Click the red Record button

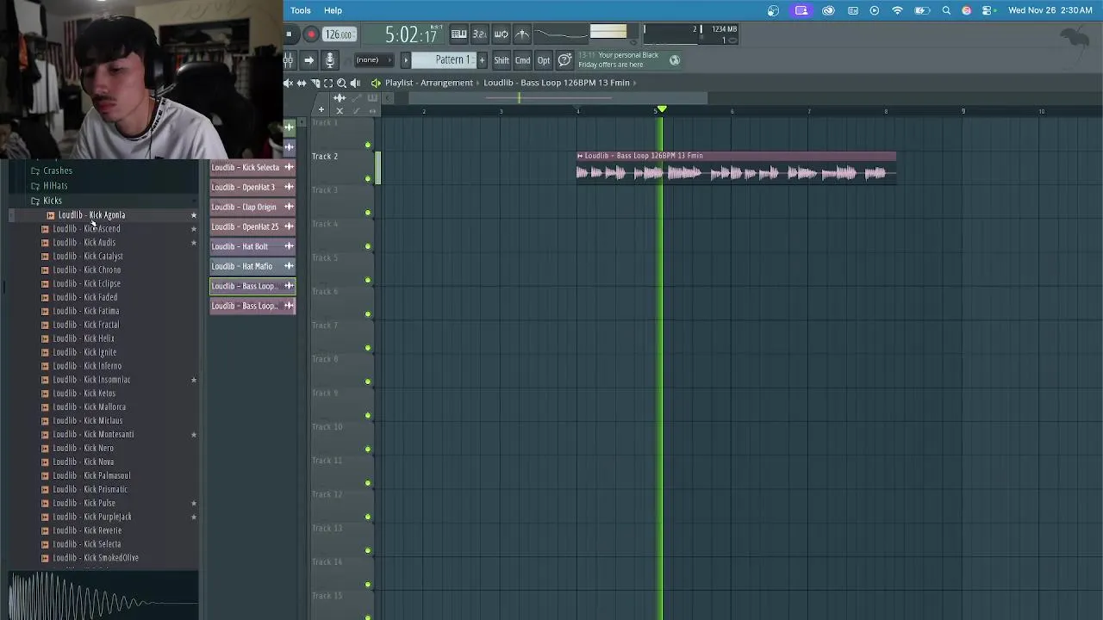pyautogui.click(x=311, y=34)
